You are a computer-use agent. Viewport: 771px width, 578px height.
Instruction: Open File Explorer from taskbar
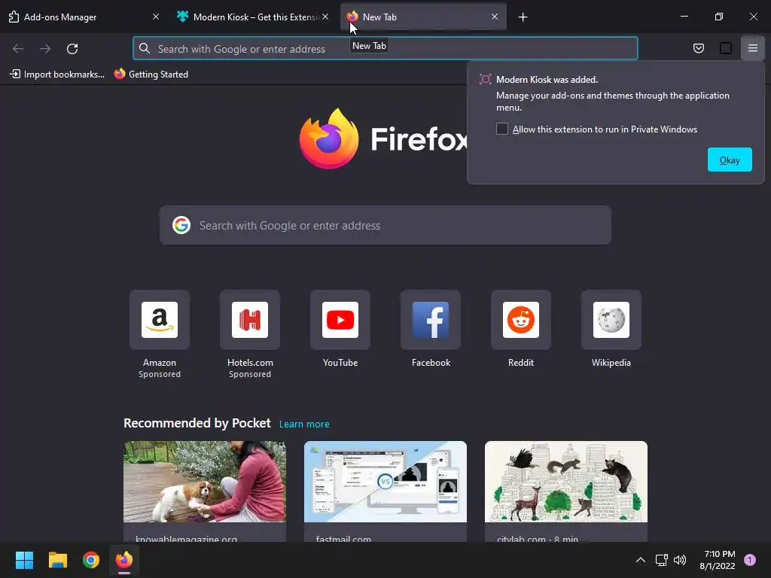click(x=57, y=560)
